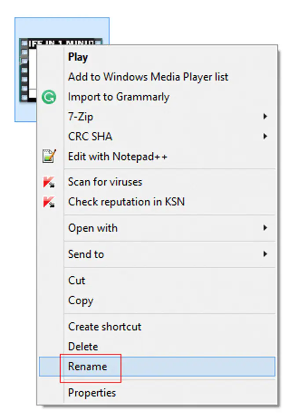Cut the selected file

coord(77,281)
